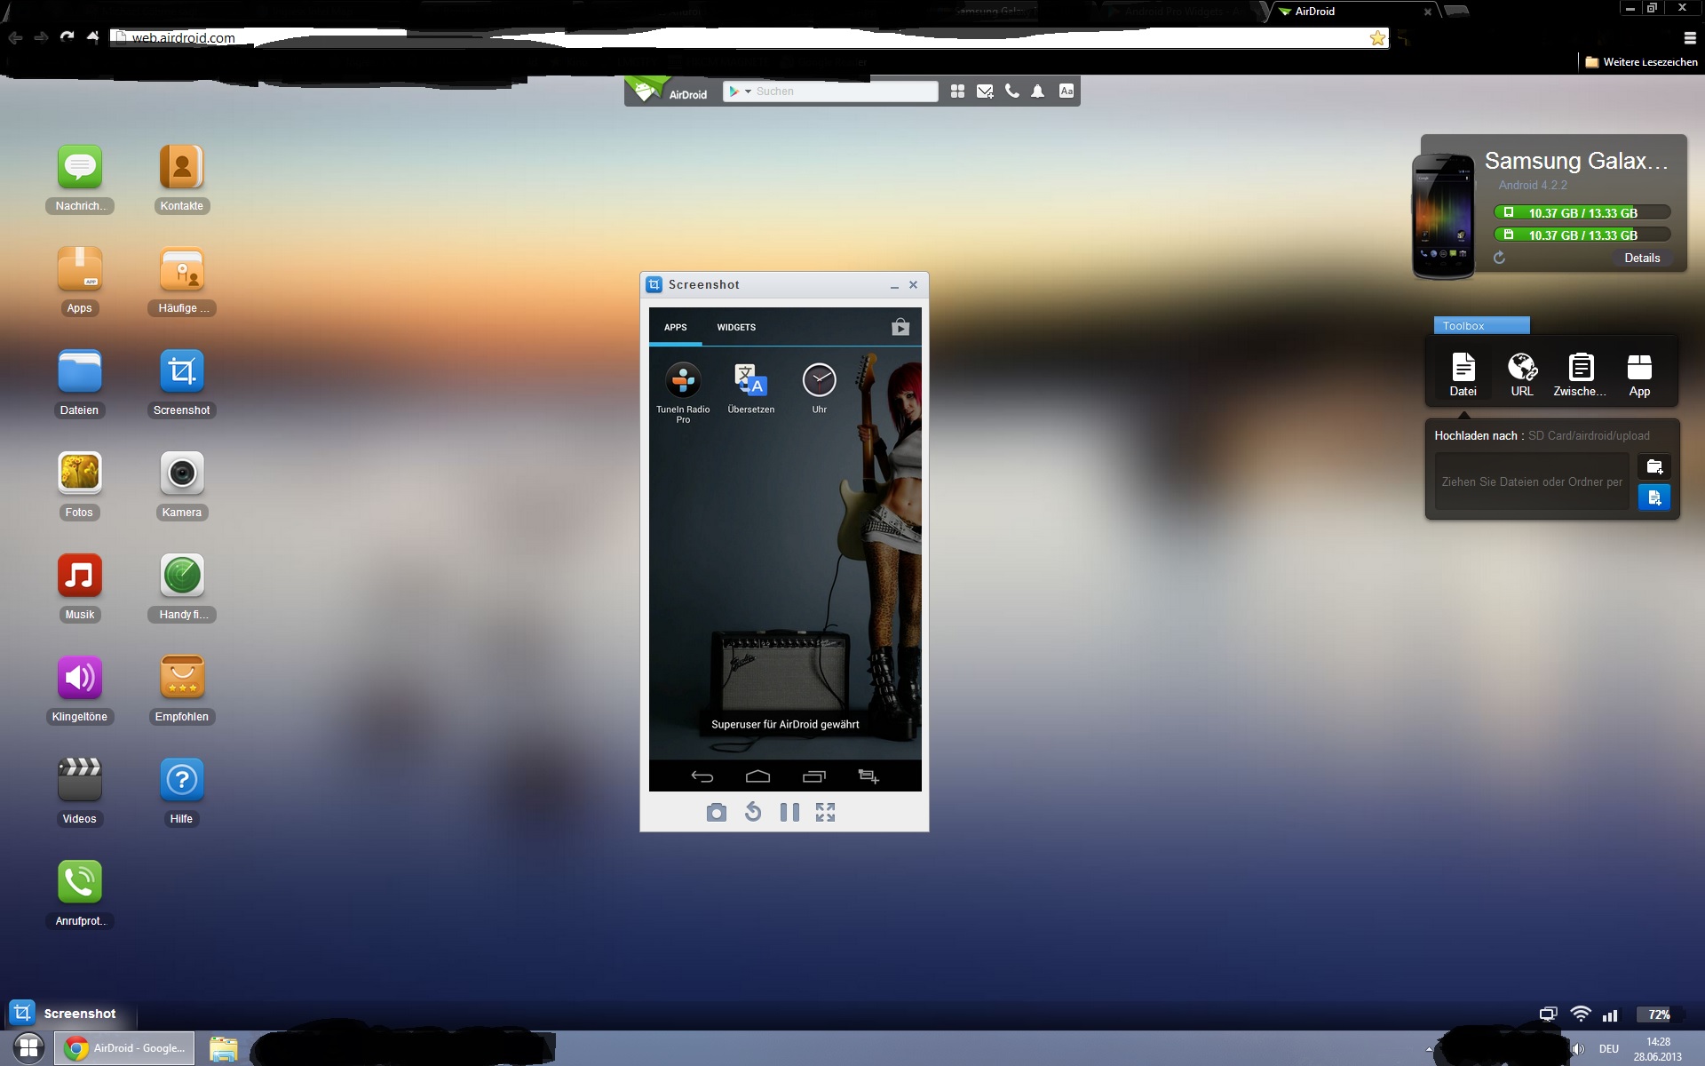Open device Details

[1642, 259]
